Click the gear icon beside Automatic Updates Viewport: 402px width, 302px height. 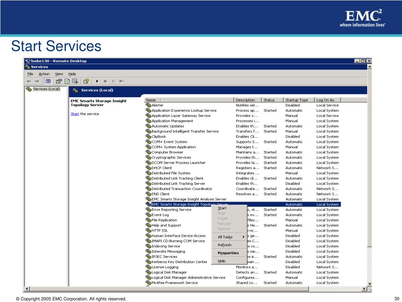tap(148, 126)
